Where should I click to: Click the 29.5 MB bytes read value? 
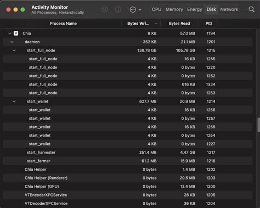click(188, 178)
